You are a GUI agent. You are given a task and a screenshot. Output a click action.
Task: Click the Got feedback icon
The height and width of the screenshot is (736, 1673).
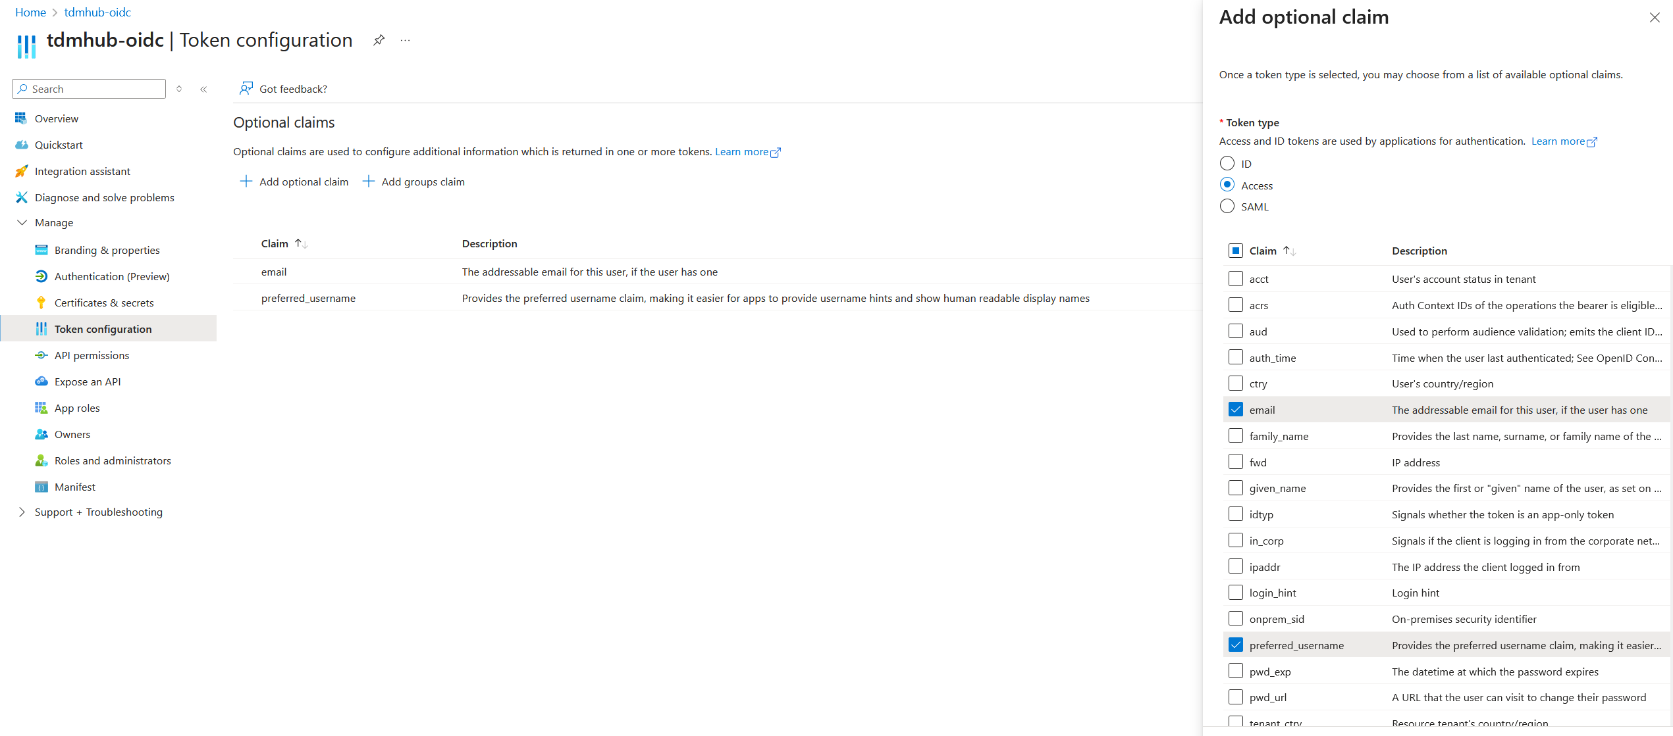[246, 89]
